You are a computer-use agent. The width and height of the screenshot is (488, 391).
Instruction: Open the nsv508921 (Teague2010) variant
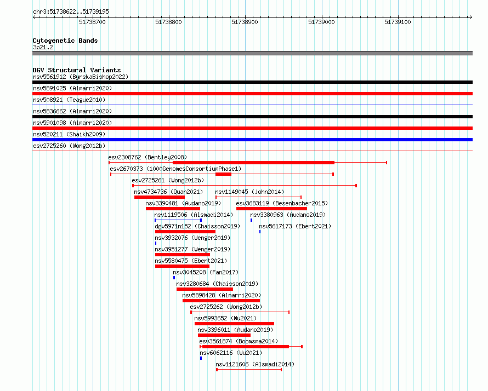coord(69,100)
